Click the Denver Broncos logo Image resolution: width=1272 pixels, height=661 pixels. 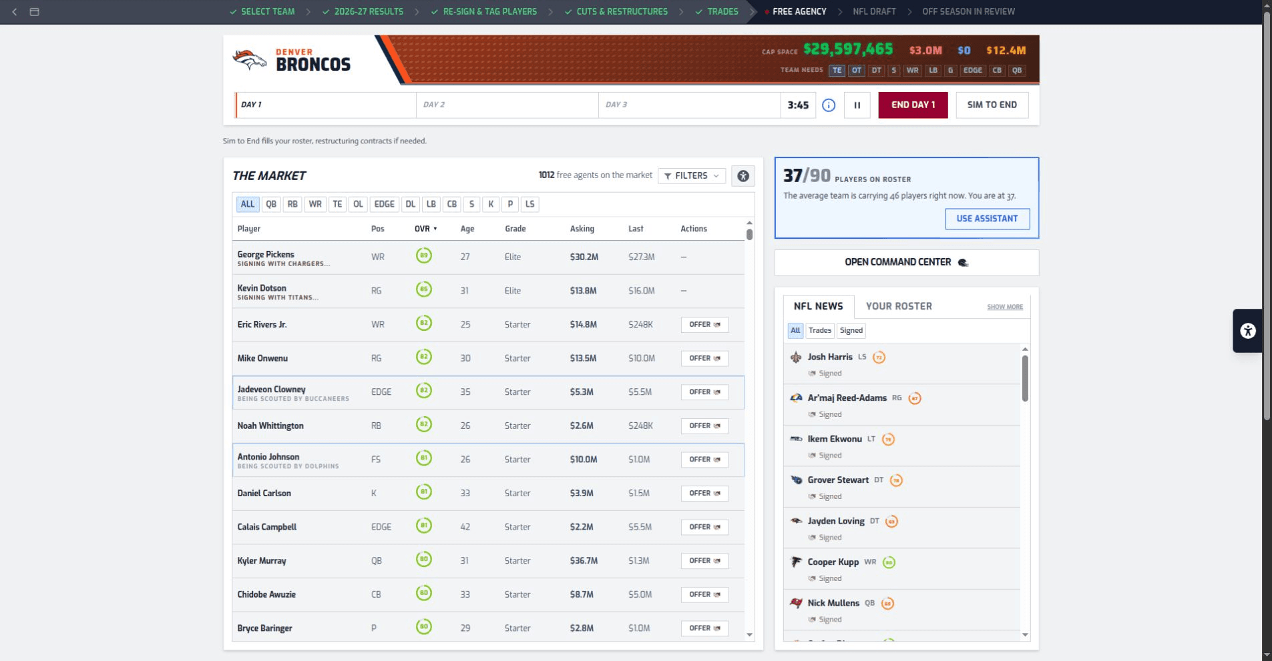(x=250, y=60)
